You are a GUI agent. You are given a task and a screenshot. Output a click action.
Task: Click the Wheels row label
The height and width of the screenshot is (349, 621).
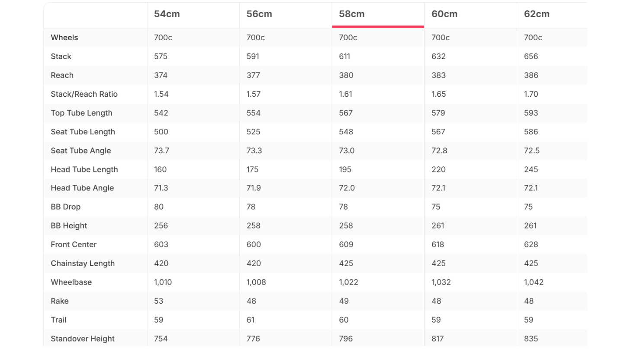[x=64, y=38]
